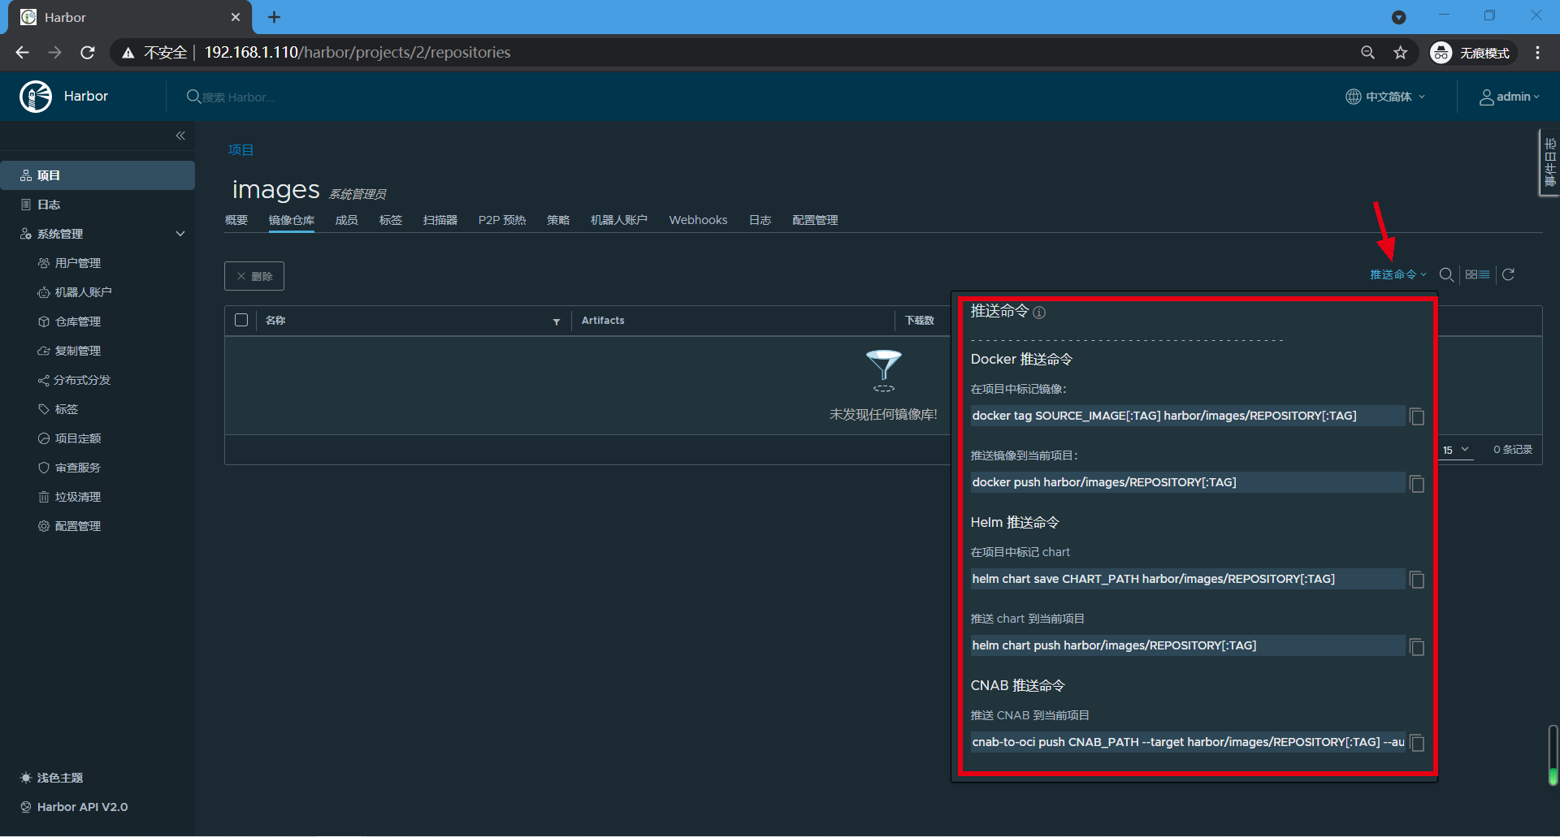Open the P2P 预热 tab

(x=502, y=220)
